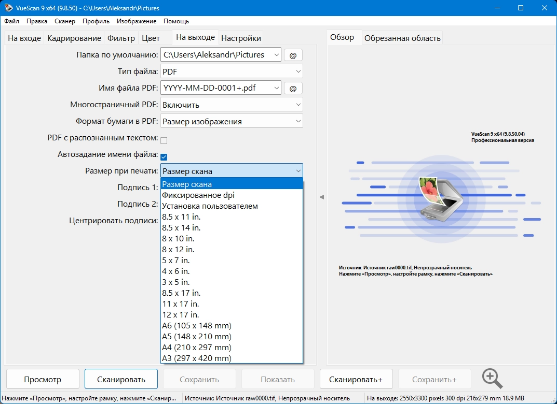This screenshot has height=404, width=557.
Task: Switch to the Настройки tab
Action: (241, 38)
